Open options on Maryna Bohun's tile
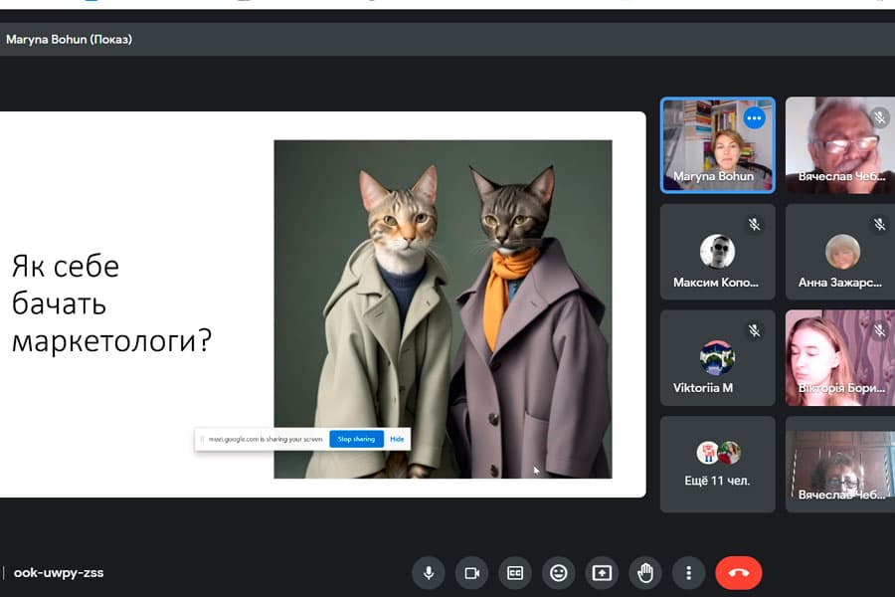 pyautogui.click(x=754, y=119)
